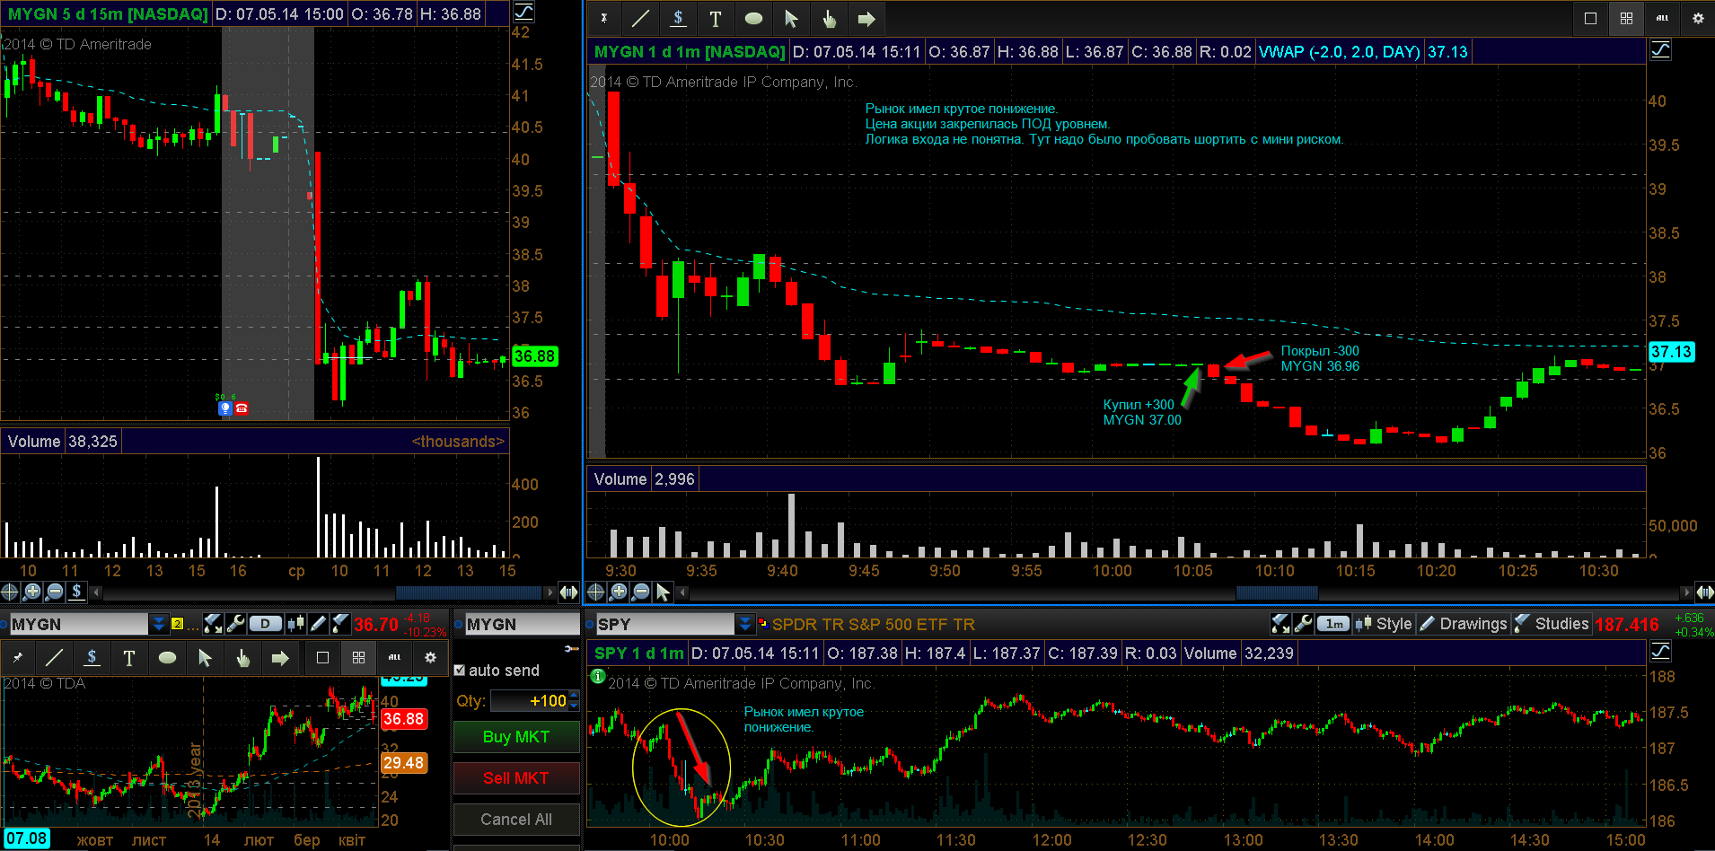Click the Buy MKT button
Image resolution: width=1715 pixels, height=851 pixels.
pos(516,737)
